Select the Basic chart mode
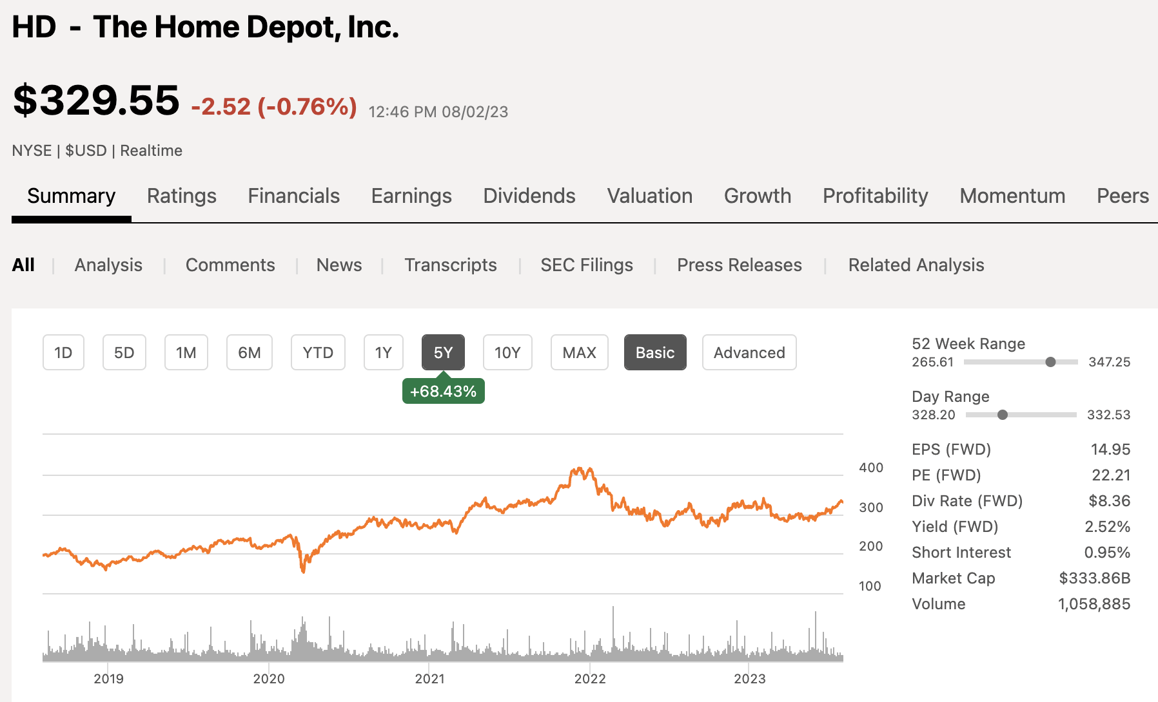1158x702 pixels. click(655, 352)
